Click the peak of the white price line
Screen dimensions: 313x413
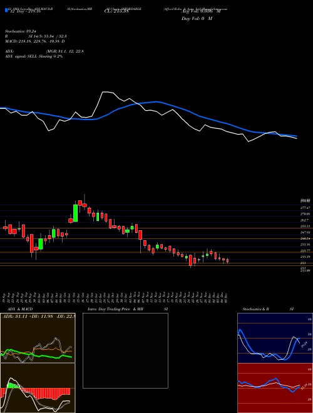[x=105, y=92]
